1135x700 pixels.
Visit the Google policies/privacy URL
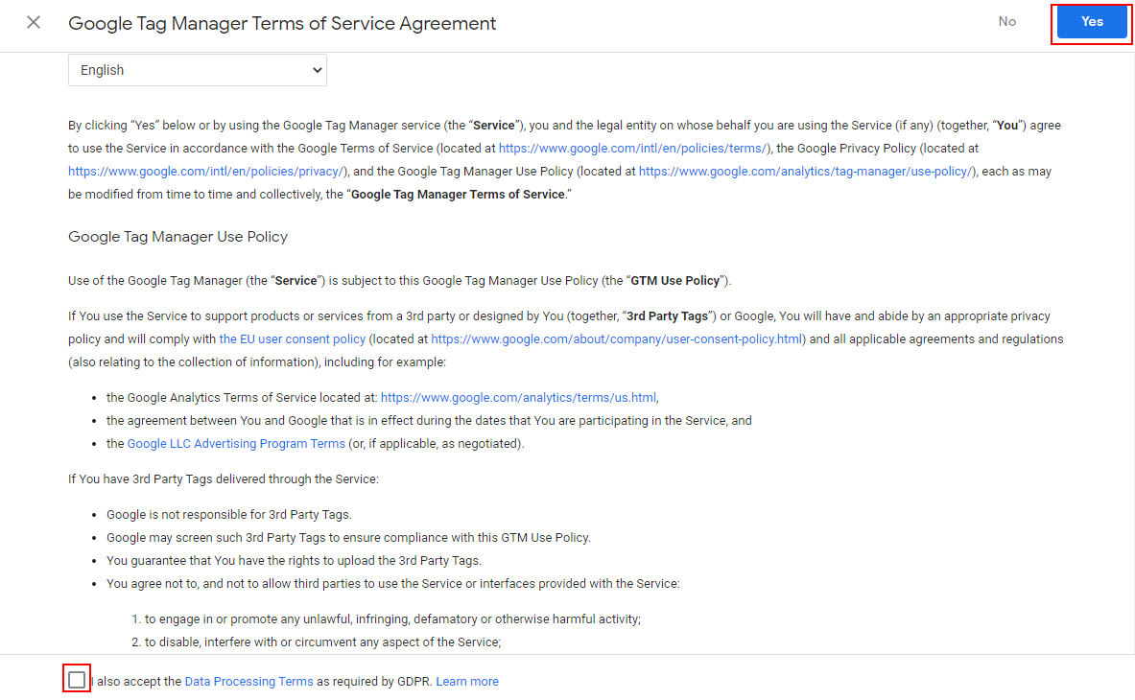pyautogui.click(x=205, y=172)
